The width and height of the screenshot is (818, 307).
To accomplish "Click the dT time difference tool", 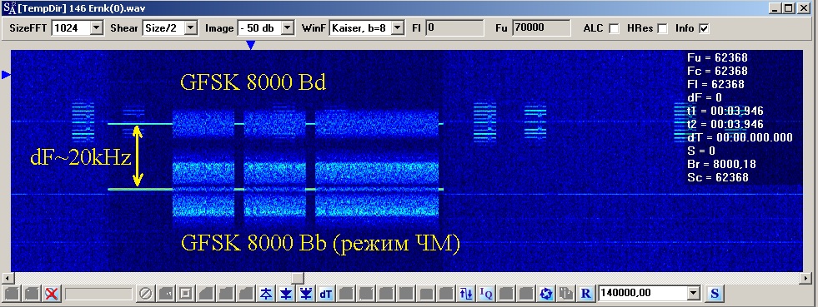I will [x=326, y=294].
